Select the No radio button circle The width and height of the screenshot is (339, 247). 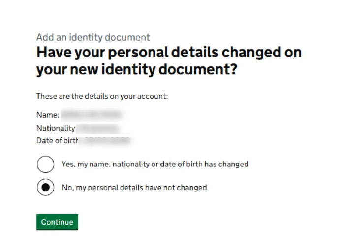tap(46, 187)
